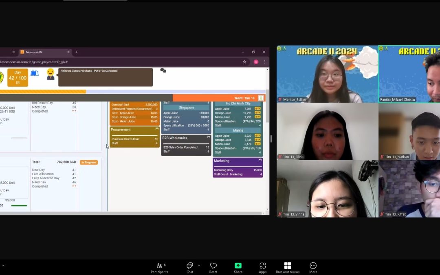Click the React heart icon

(x=213, y=267)
